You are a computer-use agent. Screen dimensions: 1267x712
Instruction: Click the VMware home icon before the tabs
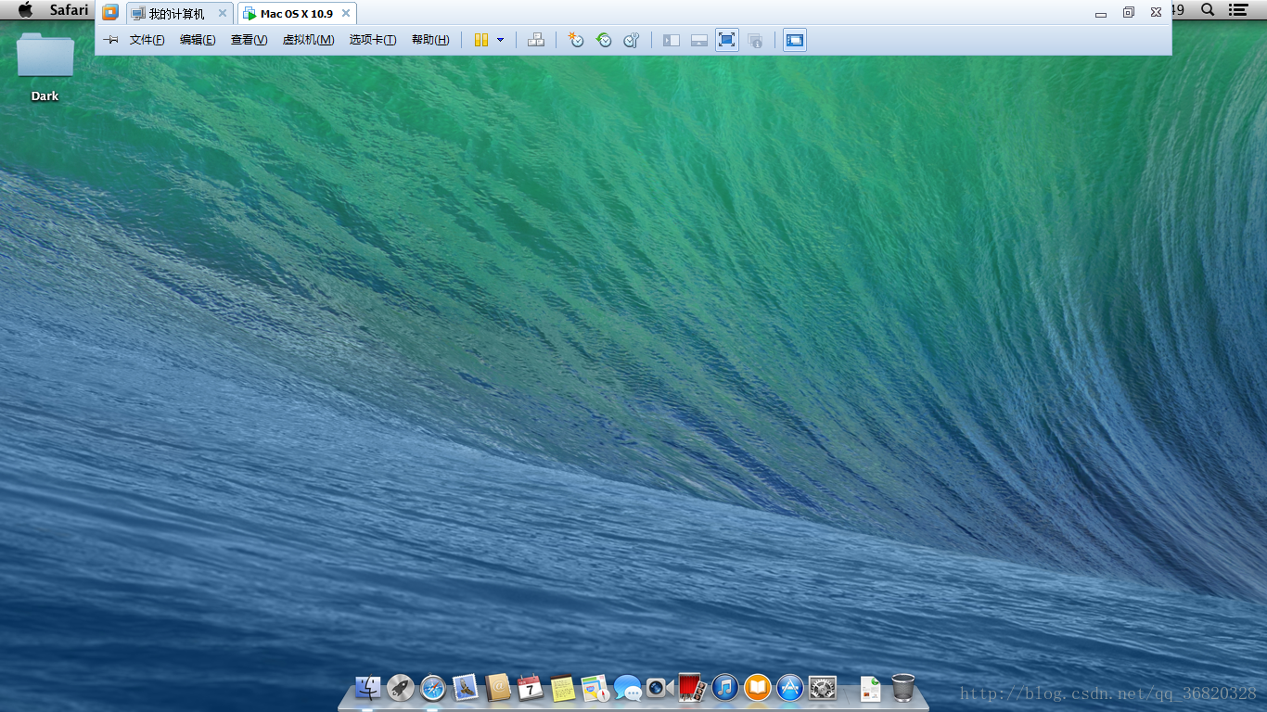[x=110, y=13]
